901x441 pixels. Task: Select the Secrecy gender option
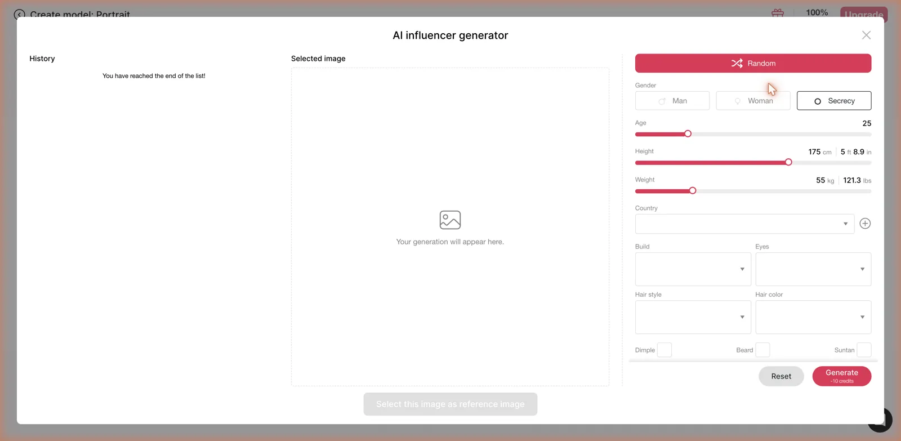click(x=834, y=101)
